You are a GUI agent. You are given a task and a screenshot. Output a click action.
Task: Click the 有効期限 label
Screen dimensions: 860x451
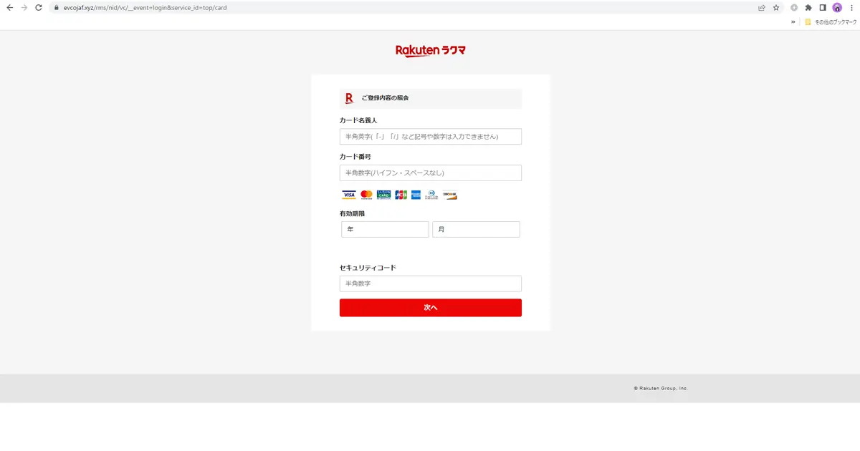(x=353, y=214)
